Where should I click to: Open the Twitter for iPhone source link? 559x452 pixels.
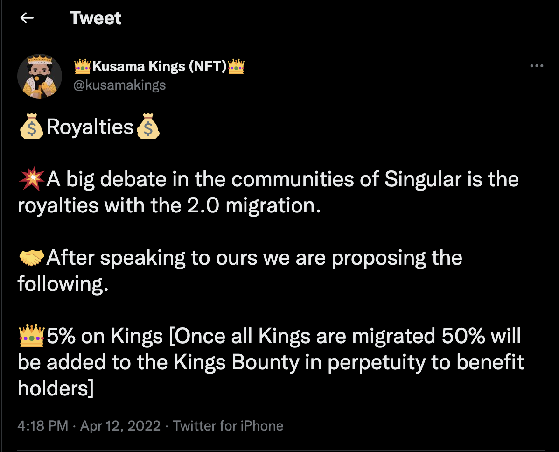pyautogui.click(x=228, y=426)
